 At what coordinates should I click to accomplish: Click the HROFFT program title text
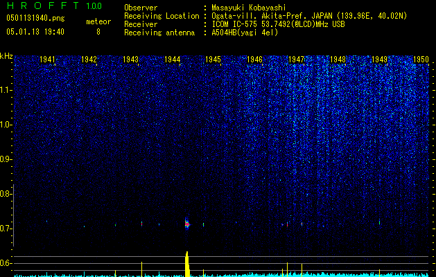click(x=43, y=6)
